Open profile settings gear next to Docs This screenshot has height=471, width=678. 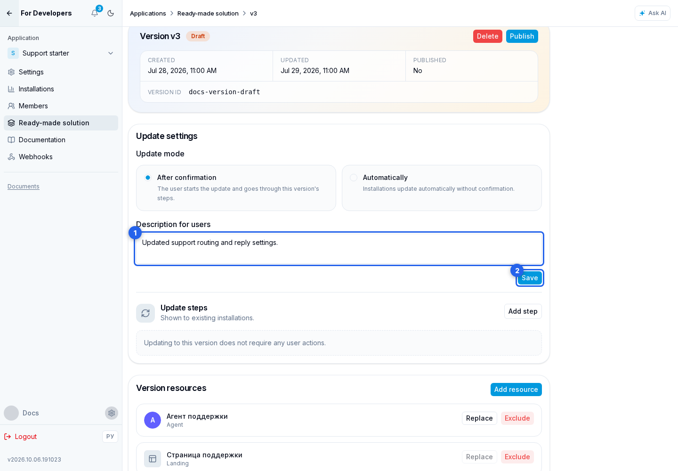tap(112, 413)
